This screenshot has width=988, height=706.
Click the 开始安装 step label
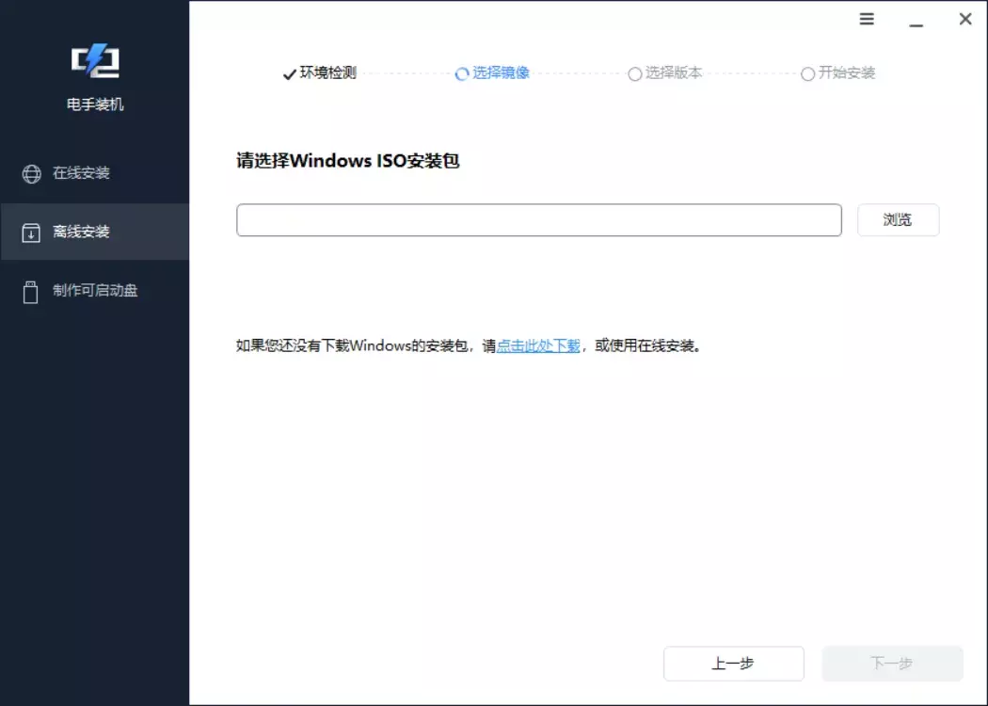[x=847, y=72]
